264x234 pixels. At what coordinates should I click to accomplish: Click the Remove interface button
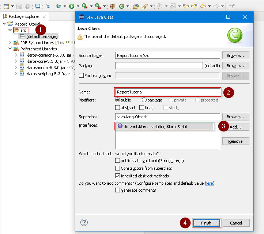coord(235,141)
